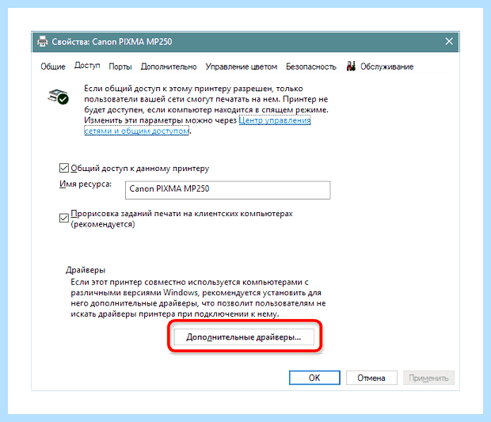Screen dimensions: 491x422
Task: Click the Применить button
Action: (x=428, y=378)
